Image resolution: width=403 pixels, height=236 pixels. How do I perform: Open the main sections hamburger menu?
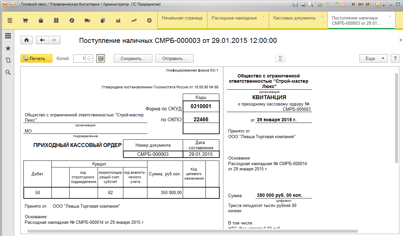(10, 20)
